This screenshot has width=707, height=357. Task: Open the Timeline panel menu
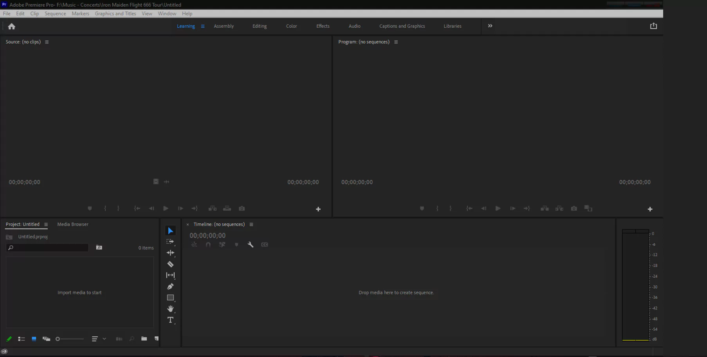(251, 224)
